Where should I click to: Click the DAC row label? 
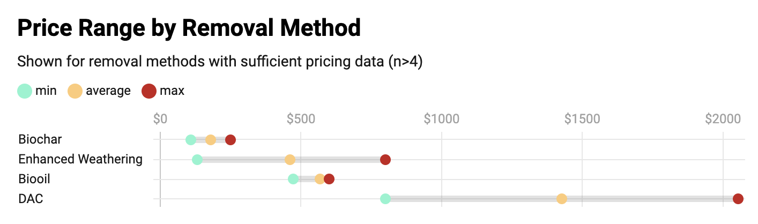coord(31,199)
